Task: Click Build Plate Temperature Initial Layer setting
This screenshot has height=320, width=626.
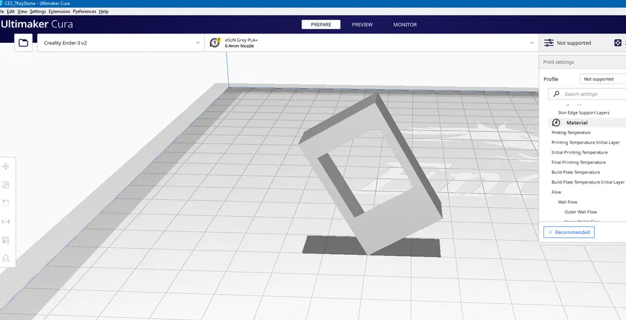Action: (x=588, y=182)
